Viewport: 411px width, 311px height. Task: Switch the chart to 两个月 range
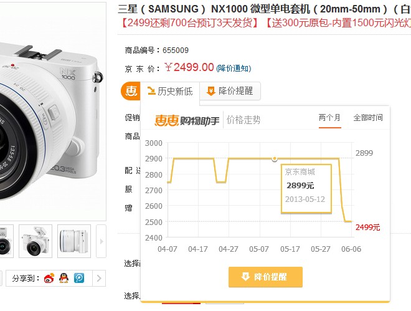tap(330, 118)
